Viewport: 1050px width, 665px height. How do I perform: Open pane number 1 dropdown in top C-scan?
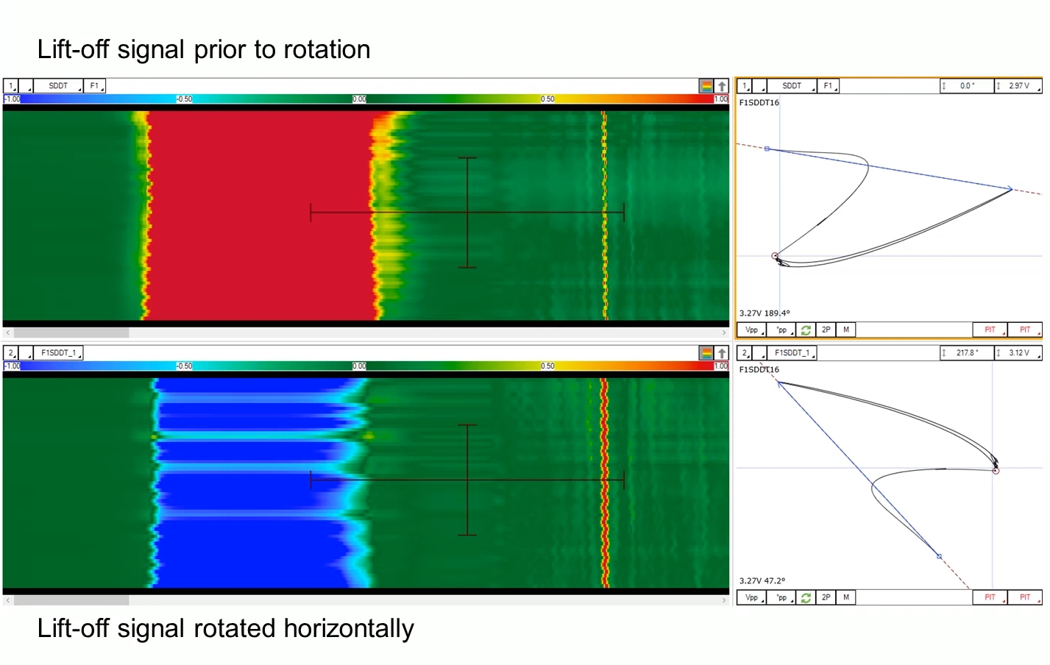pyautogui.click(x=11, y=86)
